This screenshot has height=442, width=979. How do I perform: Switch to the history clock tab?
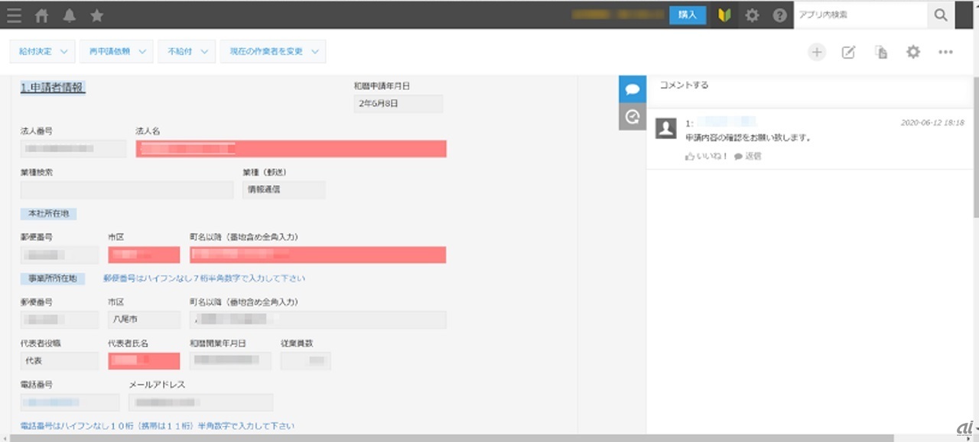[633, 117]
